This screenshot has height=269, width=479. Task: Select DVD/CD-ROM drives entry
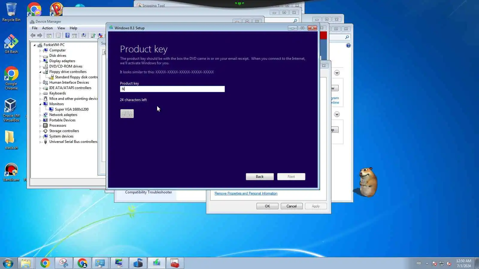click(66, 66)
